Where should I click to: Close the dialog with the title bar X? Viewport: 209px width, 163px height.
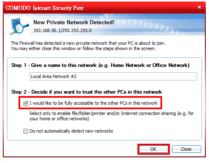click(199, 7)
